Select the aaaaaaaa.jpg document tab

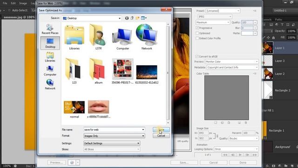coord(19,17)
